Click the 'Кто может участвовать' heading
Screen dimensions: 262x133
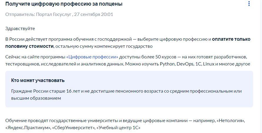pyautogui.click(x=38, y=81)
